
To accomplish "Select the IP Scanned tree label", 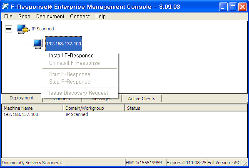I will pos(42,29).
